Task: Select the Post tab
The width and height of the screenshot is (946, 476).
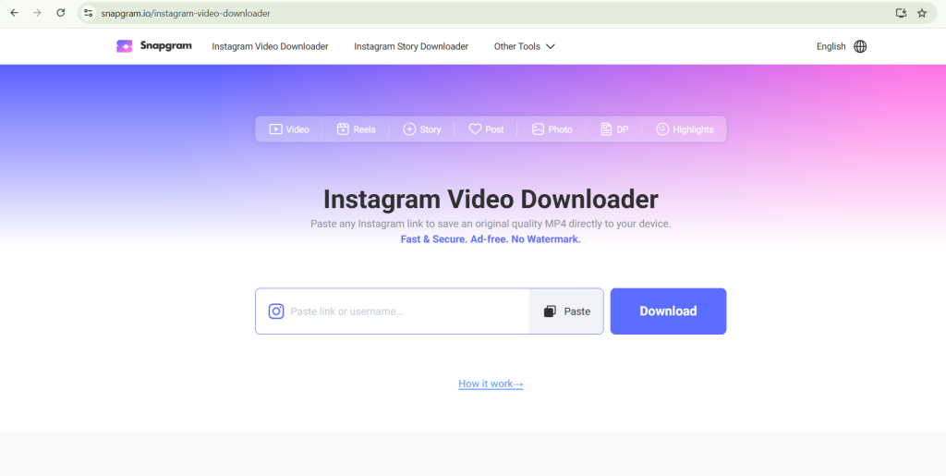Action: pos(486,129)
